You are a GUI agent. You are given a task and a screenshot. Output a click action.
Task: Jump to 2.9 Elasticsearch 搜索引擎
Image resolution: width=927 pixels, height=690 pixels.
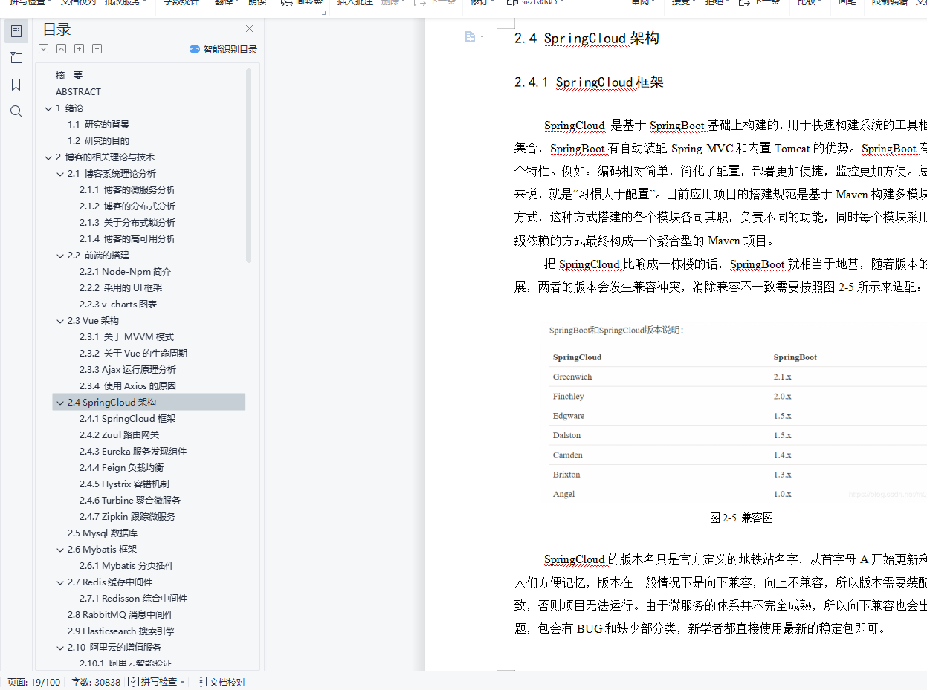tap(121, 631)
